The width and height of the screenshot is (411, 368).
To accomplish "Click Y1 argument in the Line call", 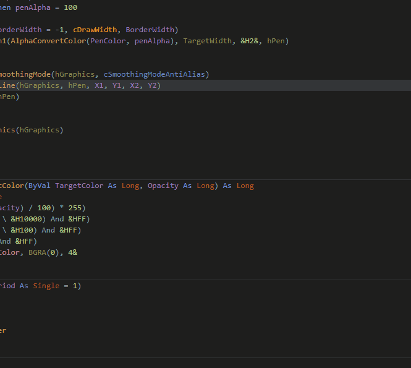I will point(117,85).
